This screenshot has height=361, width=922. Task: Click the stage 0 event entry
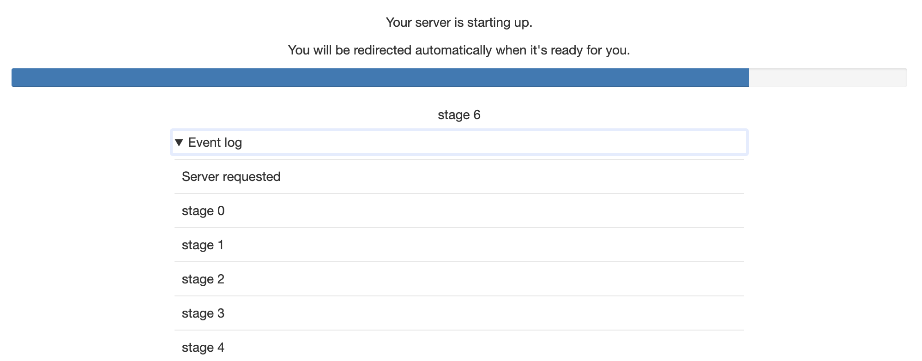(203, 211)
